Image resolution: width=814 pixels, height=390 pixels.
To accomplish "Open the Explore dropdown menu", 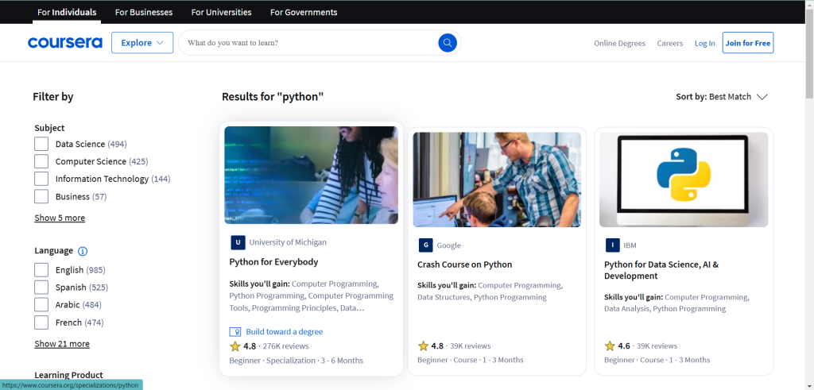I will [142, 43].
